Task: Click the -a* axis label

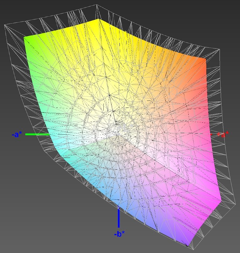Action: pos(17,134)
